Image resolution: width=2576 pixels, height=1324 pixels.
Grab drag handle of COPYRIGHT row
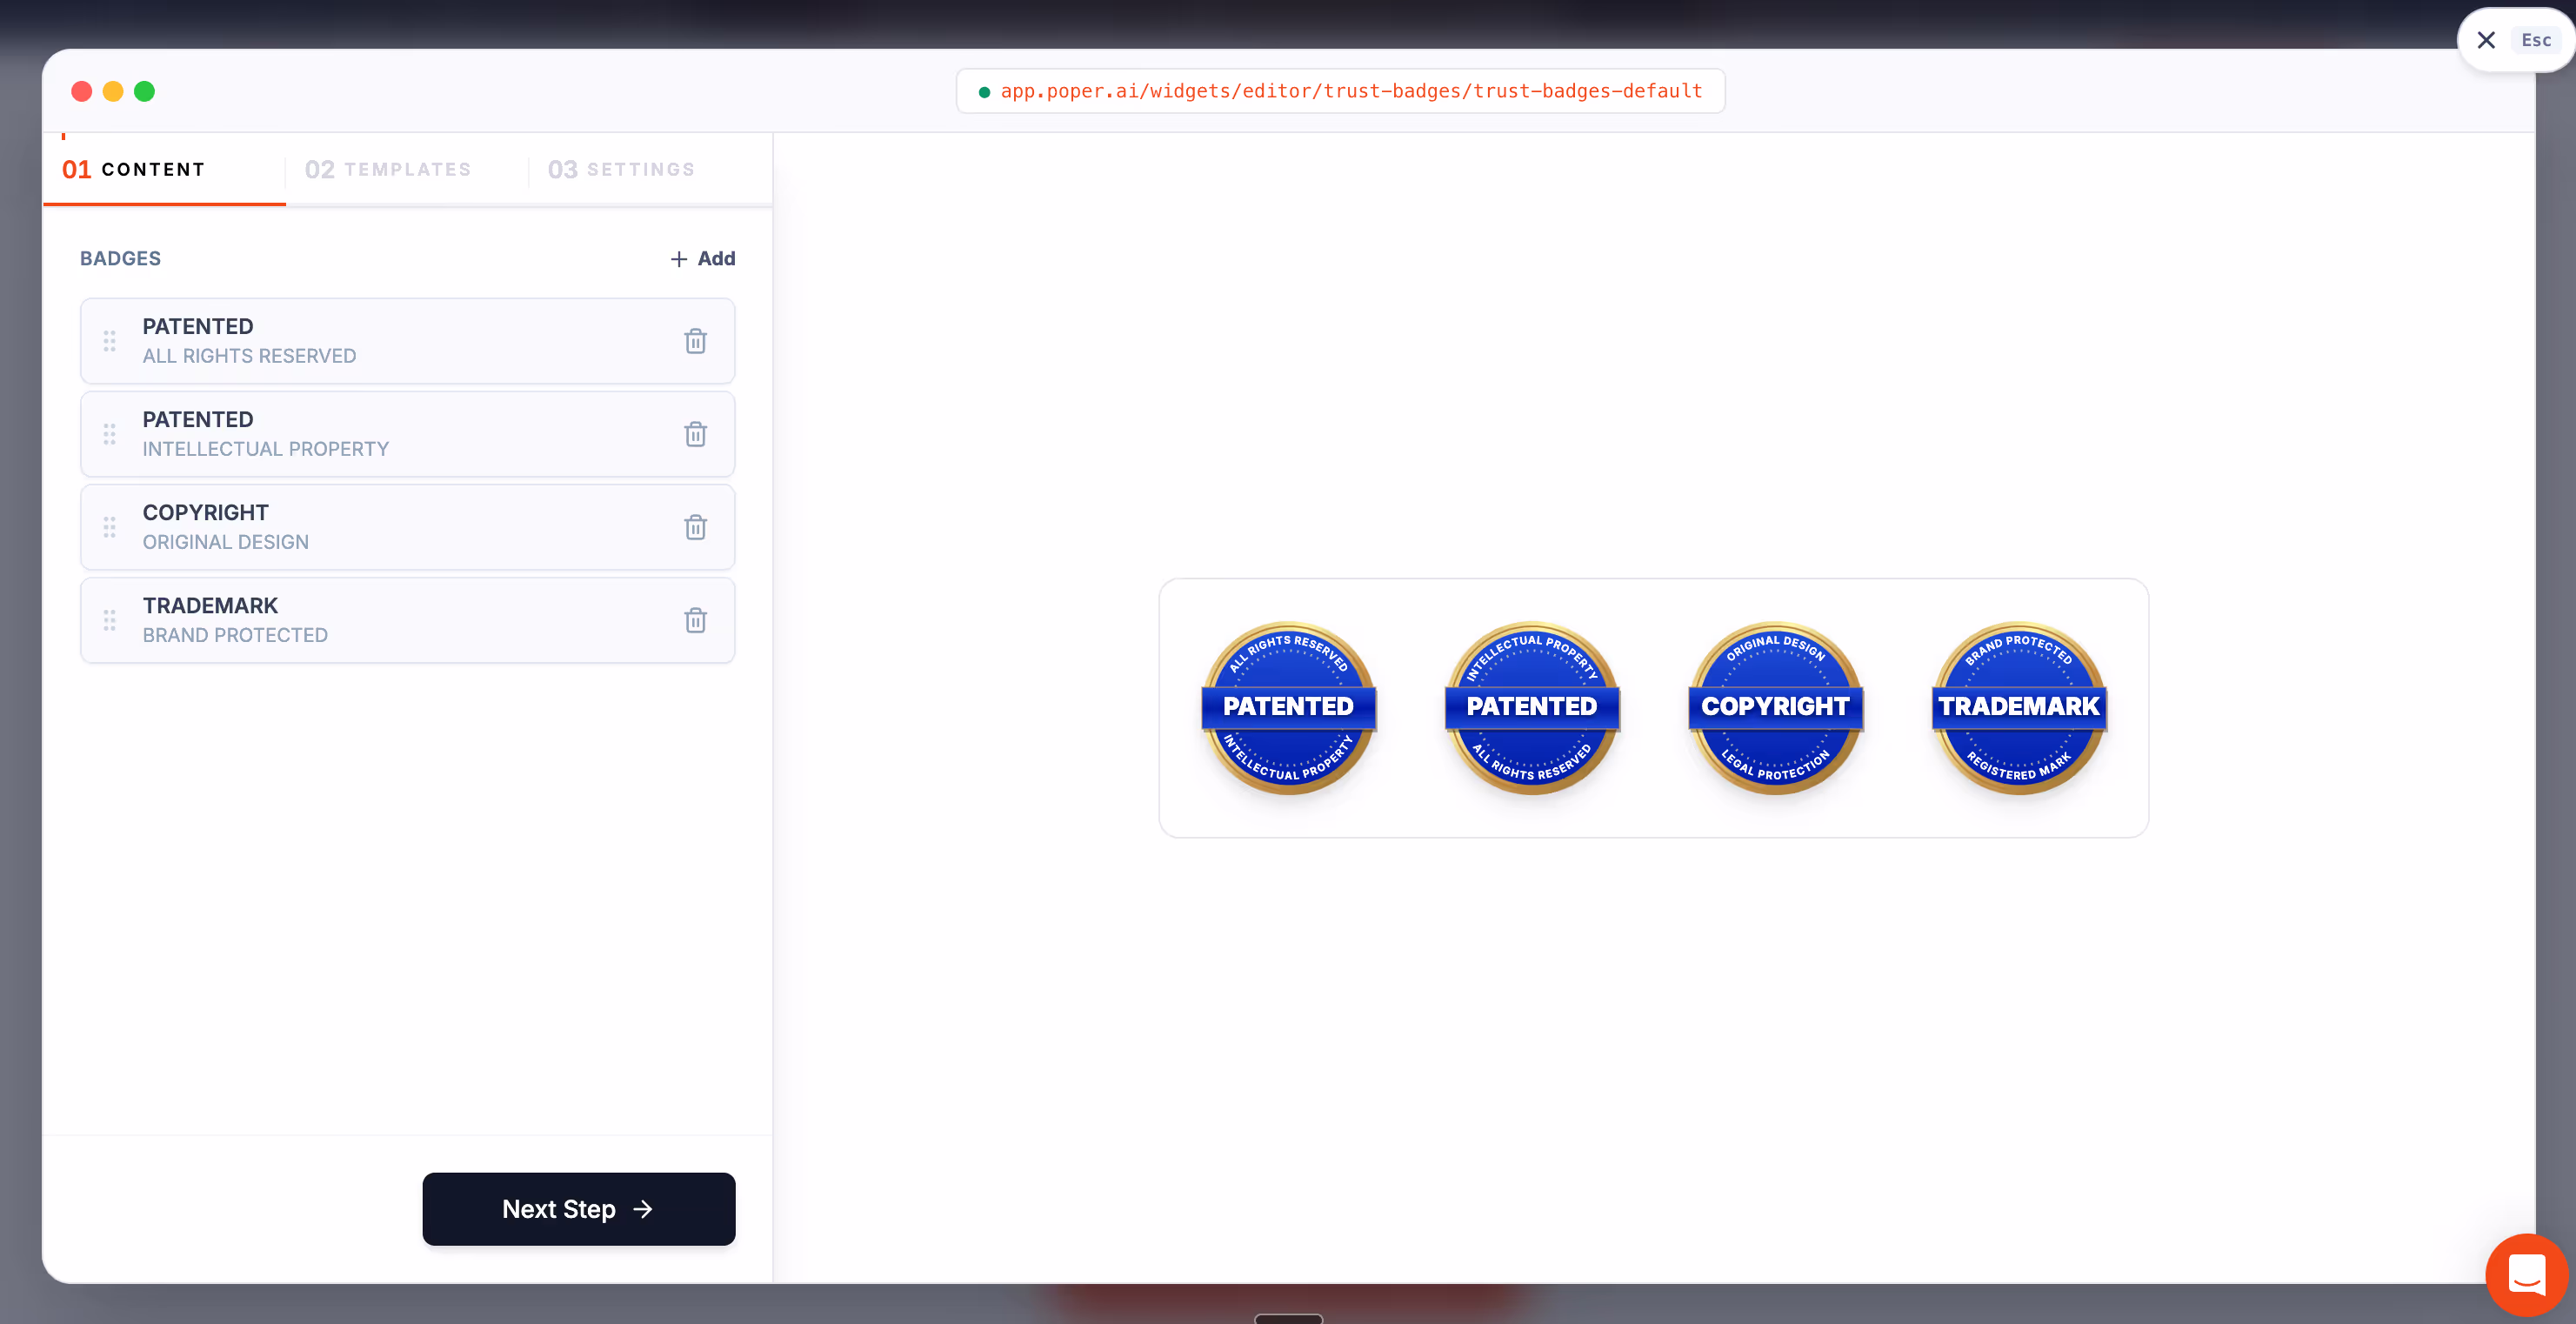click(x=110, y=527)
